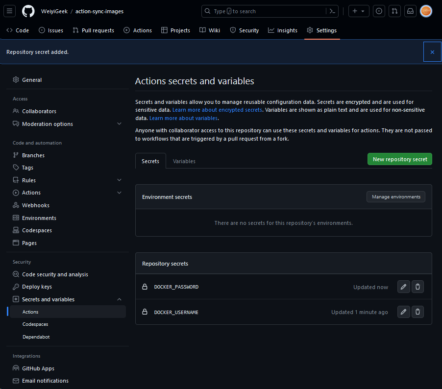Switch to the Variables tab
The image size is (442, 389).
[x=184, y=161]
